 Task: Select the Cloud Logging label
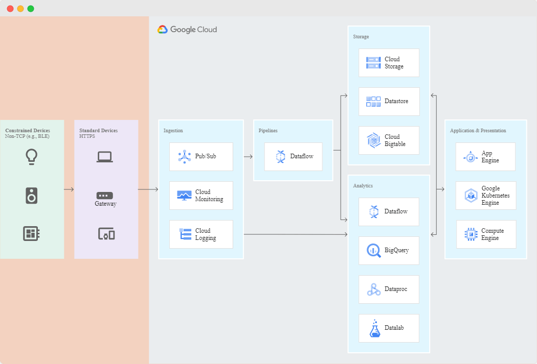(x=206, y=234)
